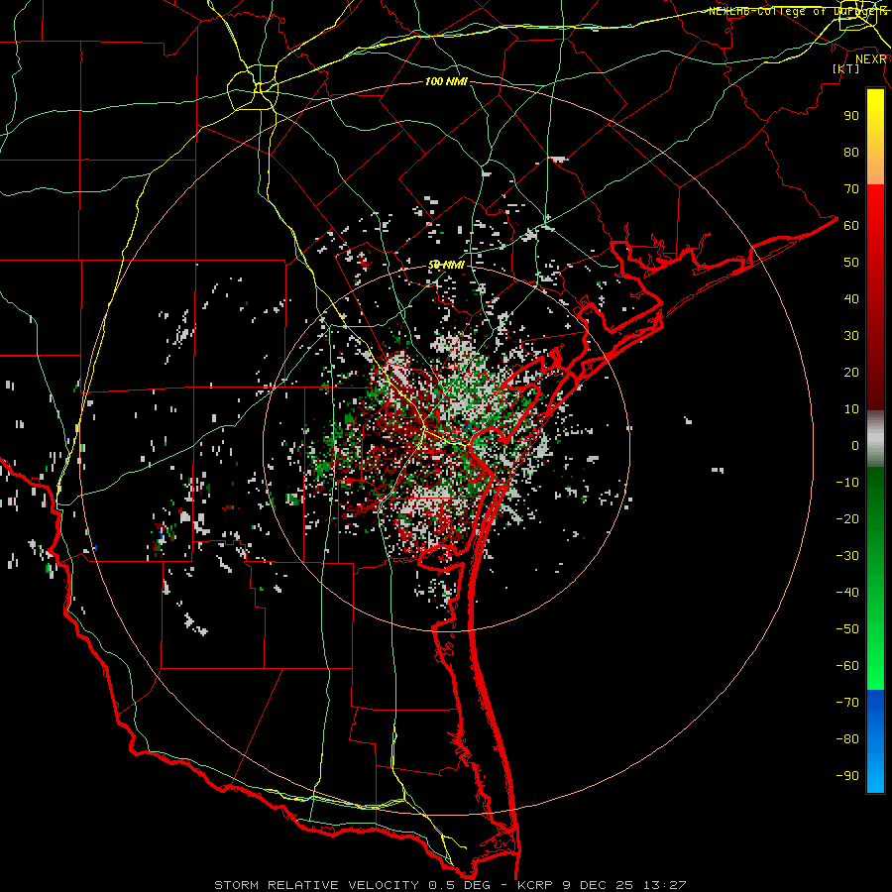Click the 50 NMI range ring label
Viewport: 892px width, 892px height.
[x=446, y=265]
